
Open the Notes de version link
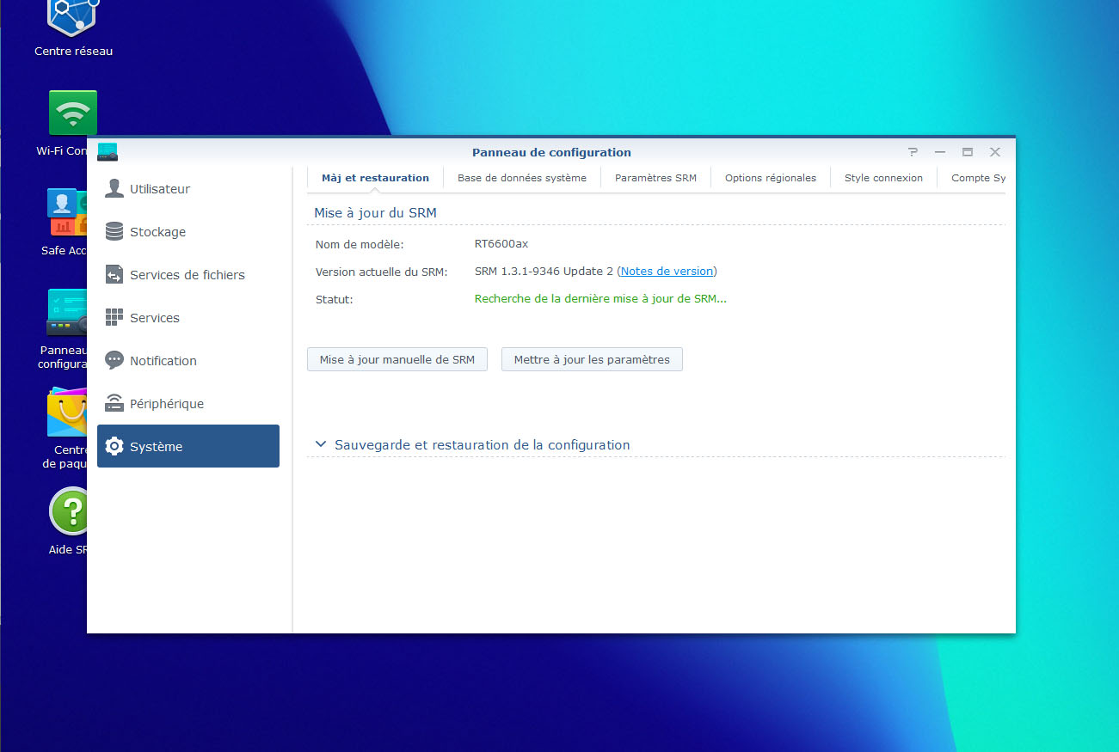(x=667, y=272)
